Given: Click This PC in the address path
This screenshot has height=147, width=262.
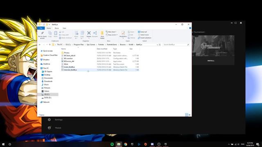Looking at the screenshot, I should [x=60, y=45].
